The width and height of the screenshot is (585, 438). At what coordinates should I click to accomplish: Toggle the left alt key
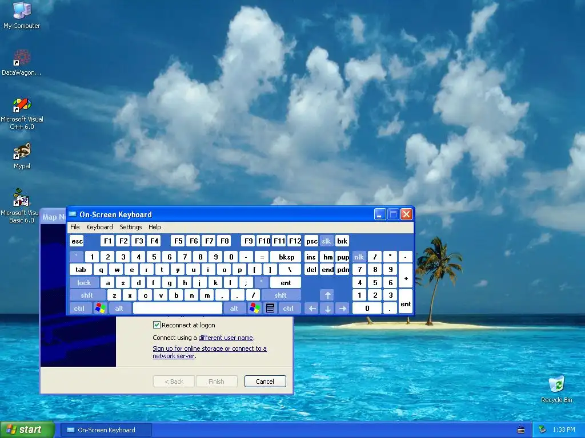tap(119, 308)
